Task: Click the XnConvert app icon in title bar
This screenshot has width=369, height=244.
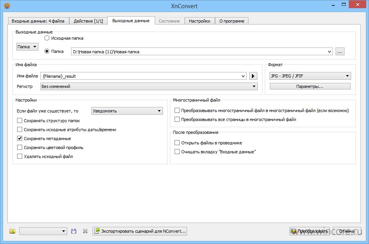Action: click(7, 5)
